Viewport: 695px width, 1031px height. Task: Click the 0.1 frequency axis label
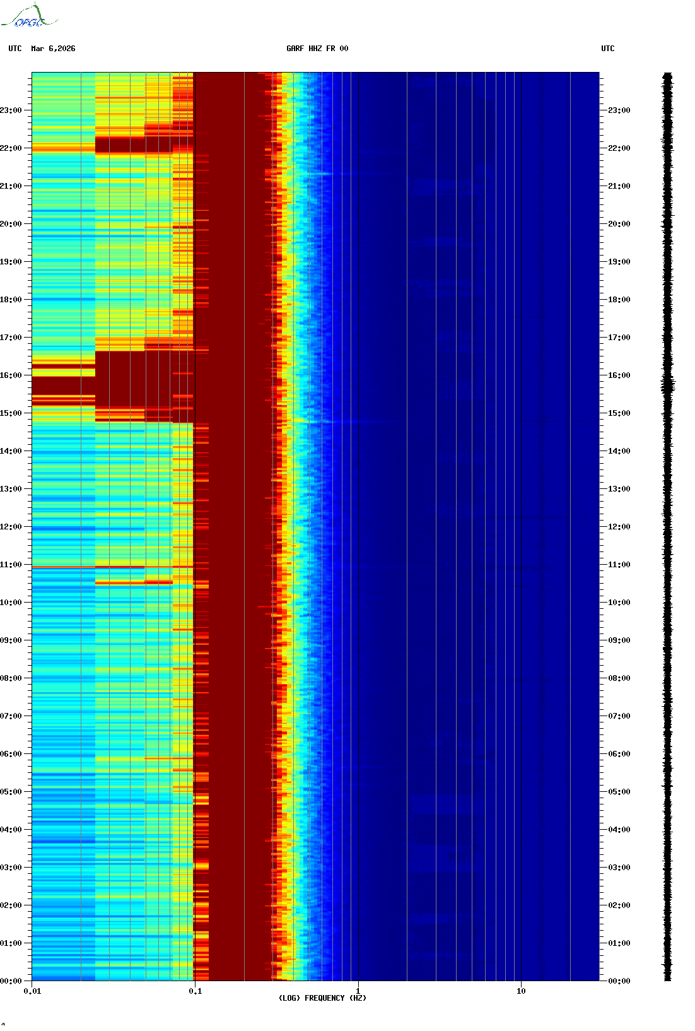[195, 991]
